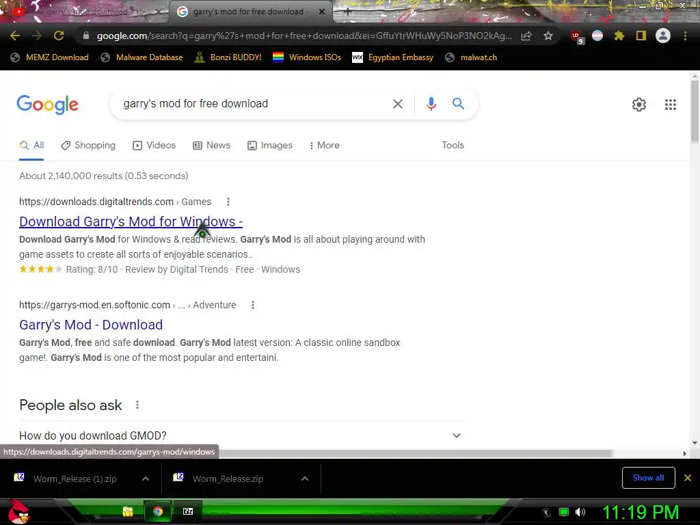This screenshot has width=700, height=525.
Task: Select the Shopping results tab
Action: coord(88,146)
